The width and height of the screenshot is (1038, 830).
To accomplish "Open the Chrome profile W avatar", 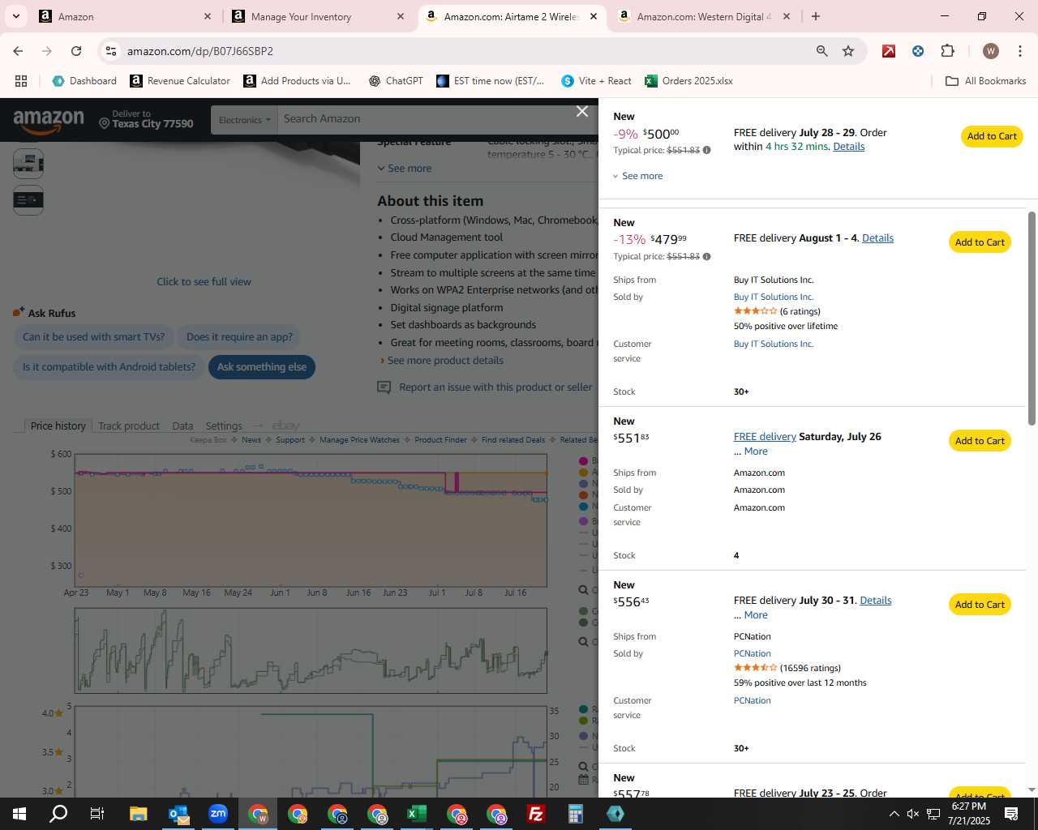I will pyautogui.click(x=990, y=51).
